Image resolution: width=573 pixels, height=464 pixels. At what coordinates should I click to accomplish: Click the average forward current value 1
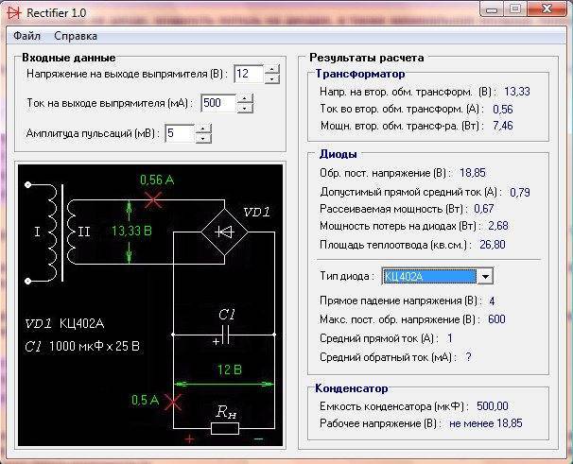(x=450, y=338)
